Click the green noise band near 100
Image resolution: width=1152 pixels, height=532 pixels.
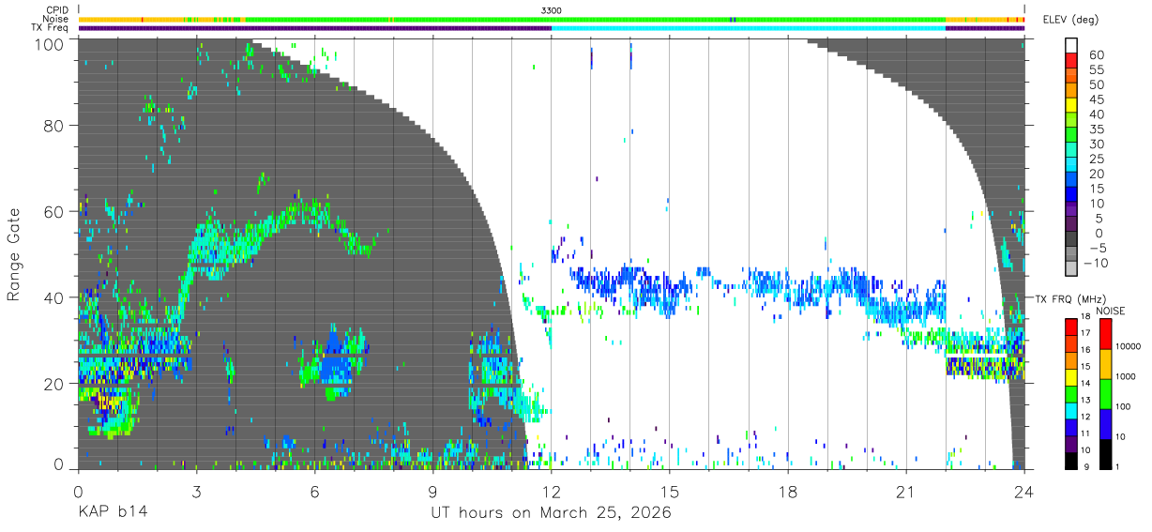pos(1105,393)
